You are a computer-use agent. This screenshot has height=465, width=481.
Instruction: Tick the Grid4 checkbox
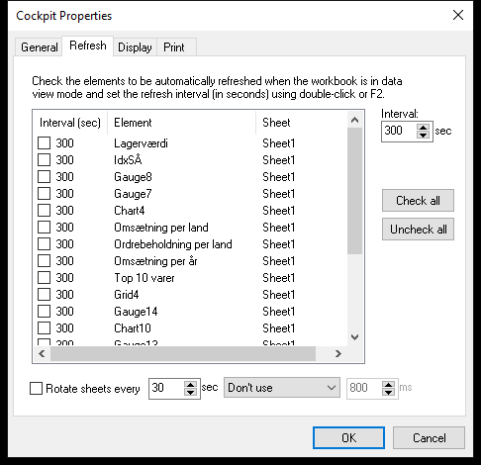44,295
